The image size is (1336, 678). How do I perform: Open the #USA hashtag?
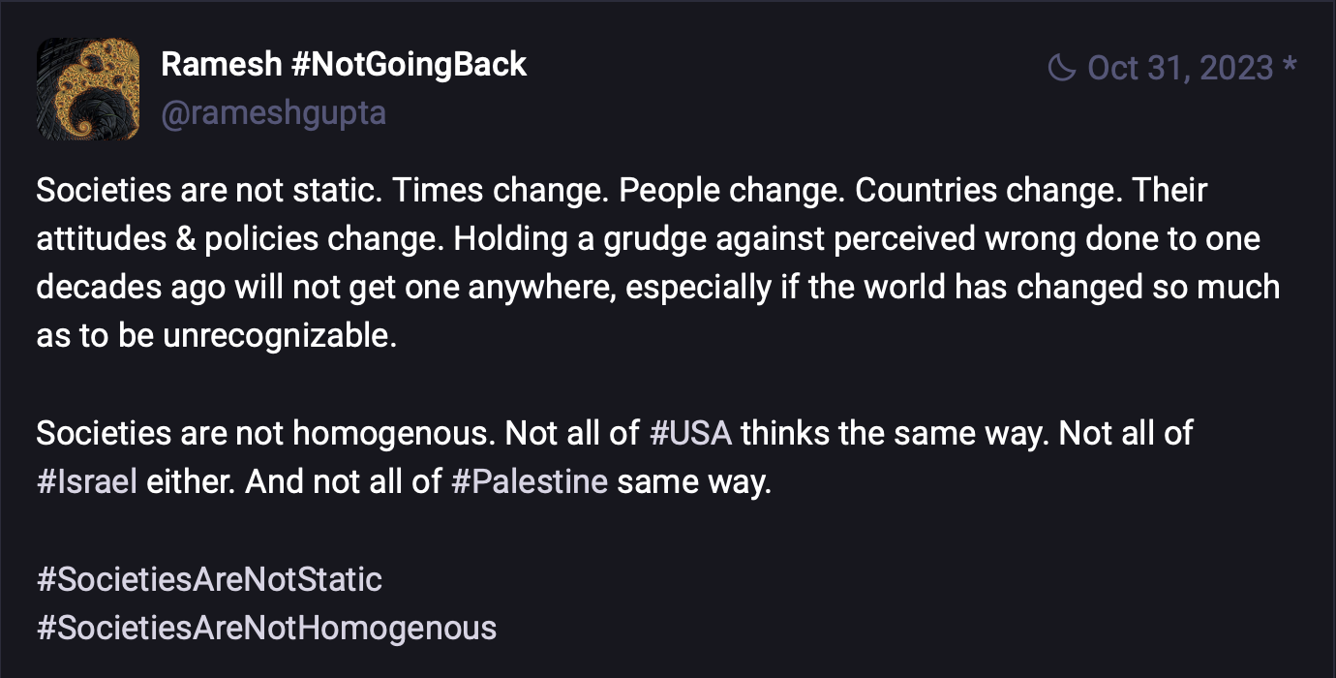(x=690, y=433)
